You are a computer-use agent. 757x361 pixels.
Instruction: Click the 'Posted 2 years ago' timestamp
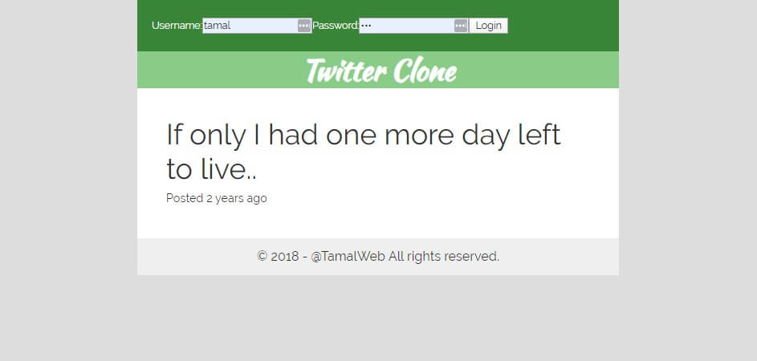(216, 198)
